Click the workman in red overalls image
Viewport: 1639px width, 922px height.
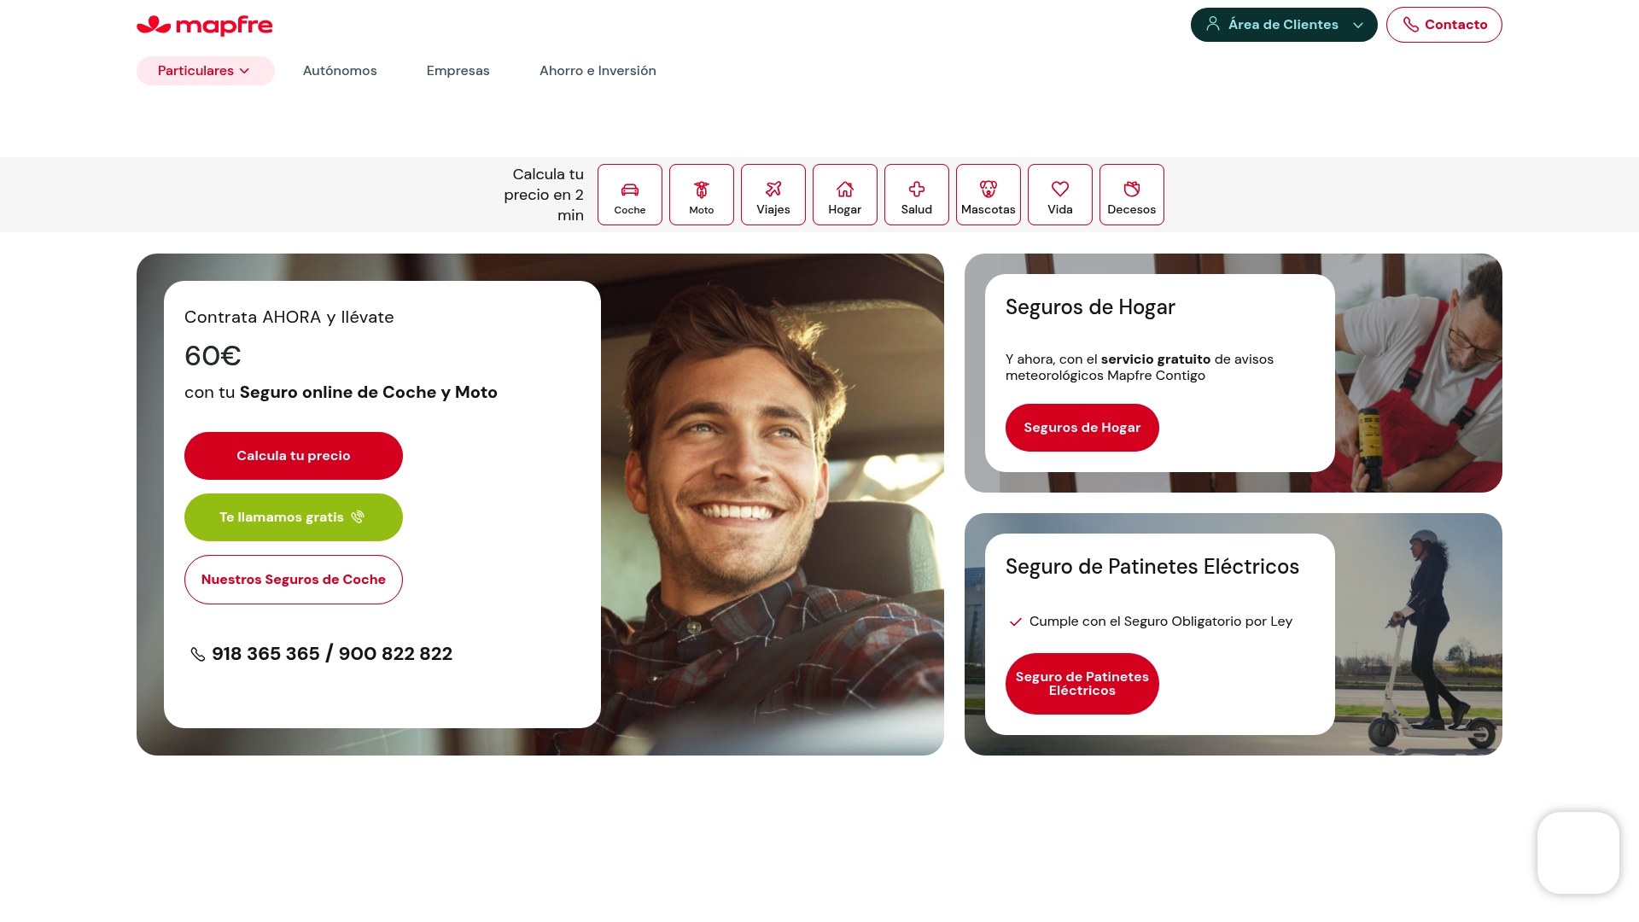click(1419, 373)
